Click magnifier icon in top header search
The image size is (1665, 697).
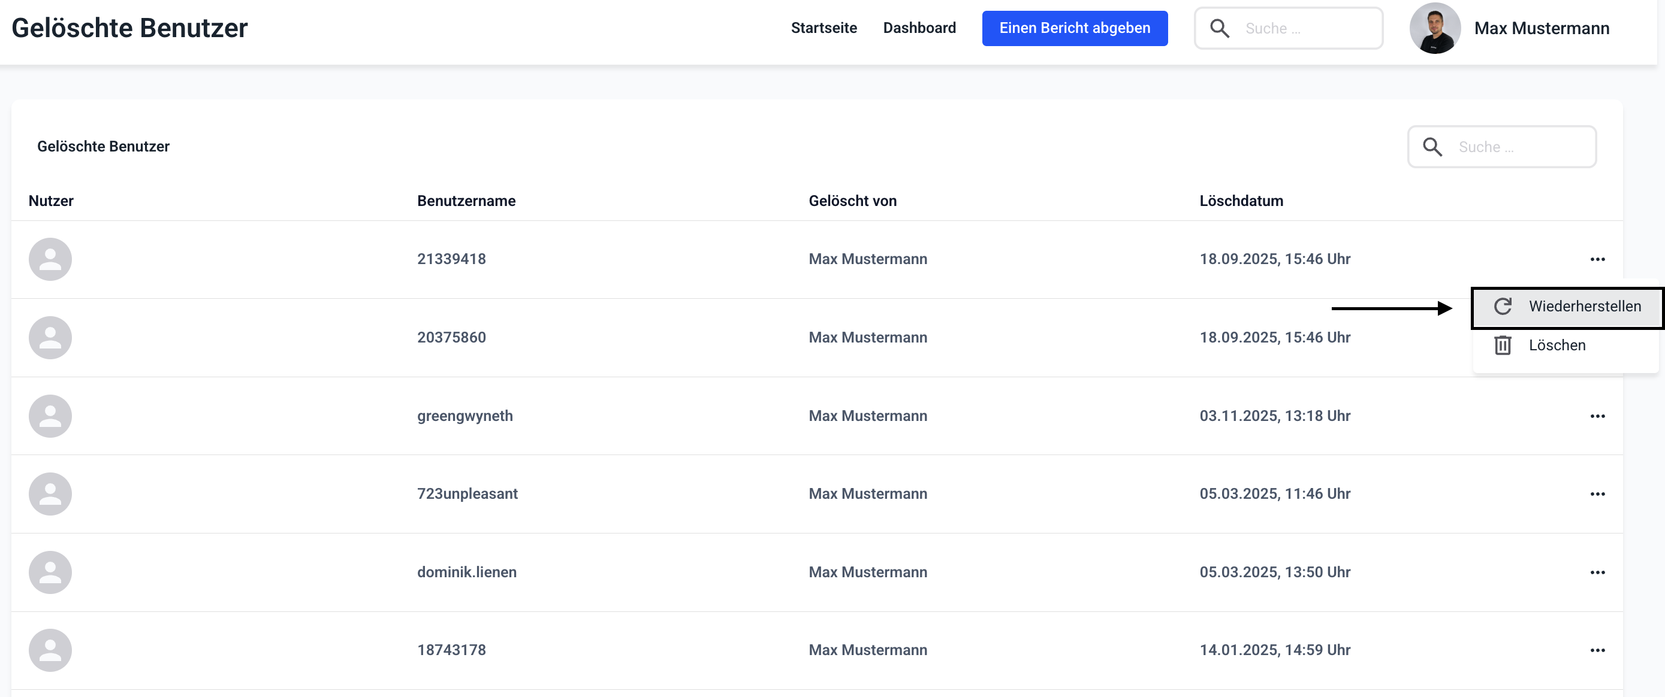(x=1219, y=28)
